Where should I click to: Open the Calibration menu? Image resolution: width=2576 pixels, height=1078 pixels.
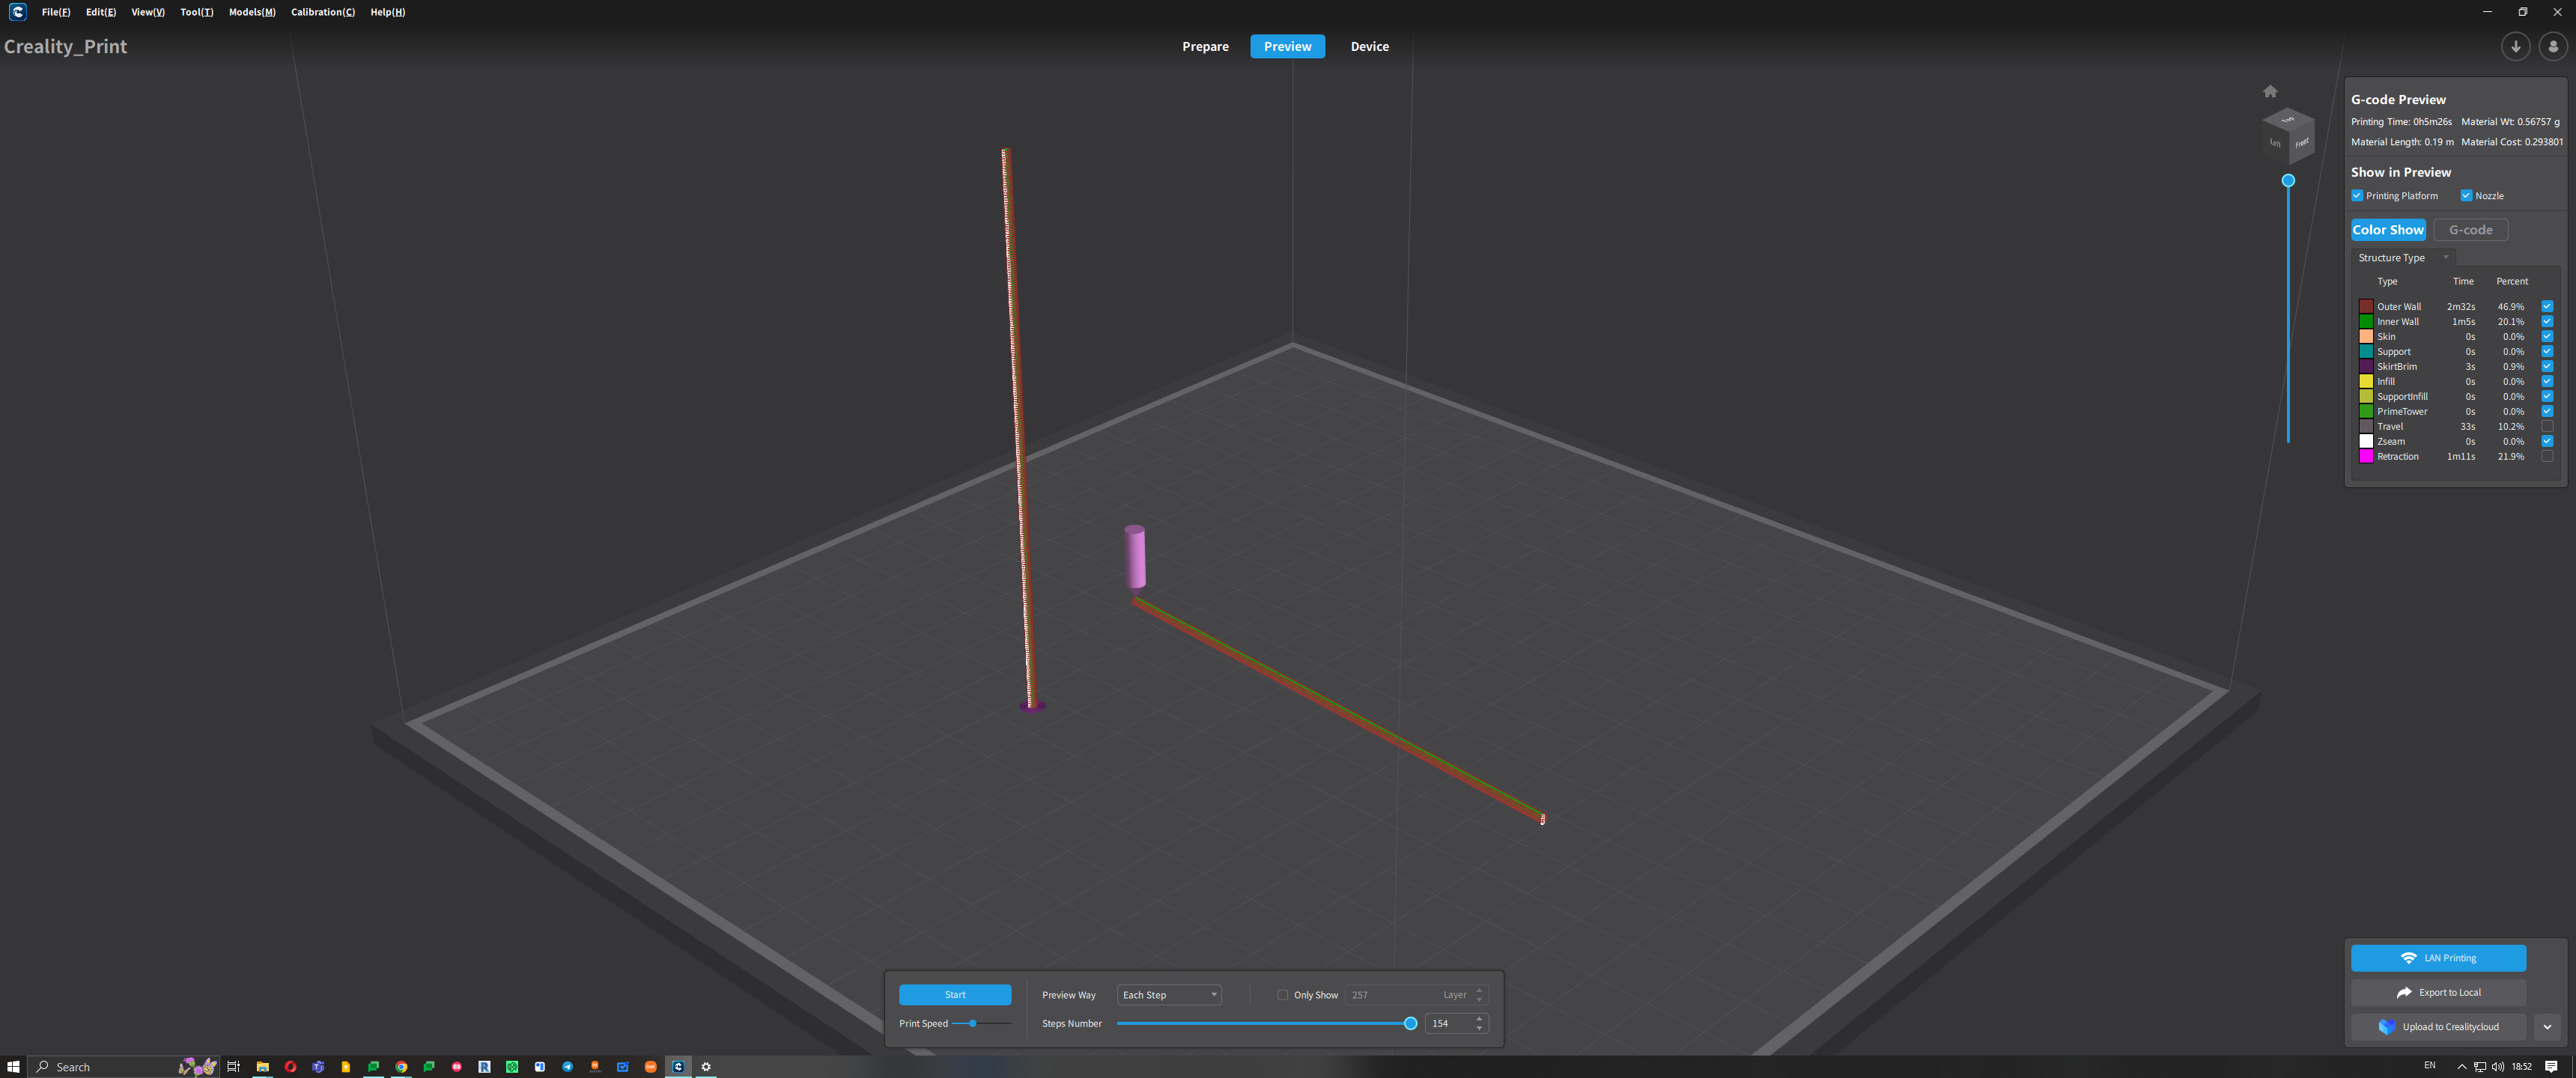(322, 12)
